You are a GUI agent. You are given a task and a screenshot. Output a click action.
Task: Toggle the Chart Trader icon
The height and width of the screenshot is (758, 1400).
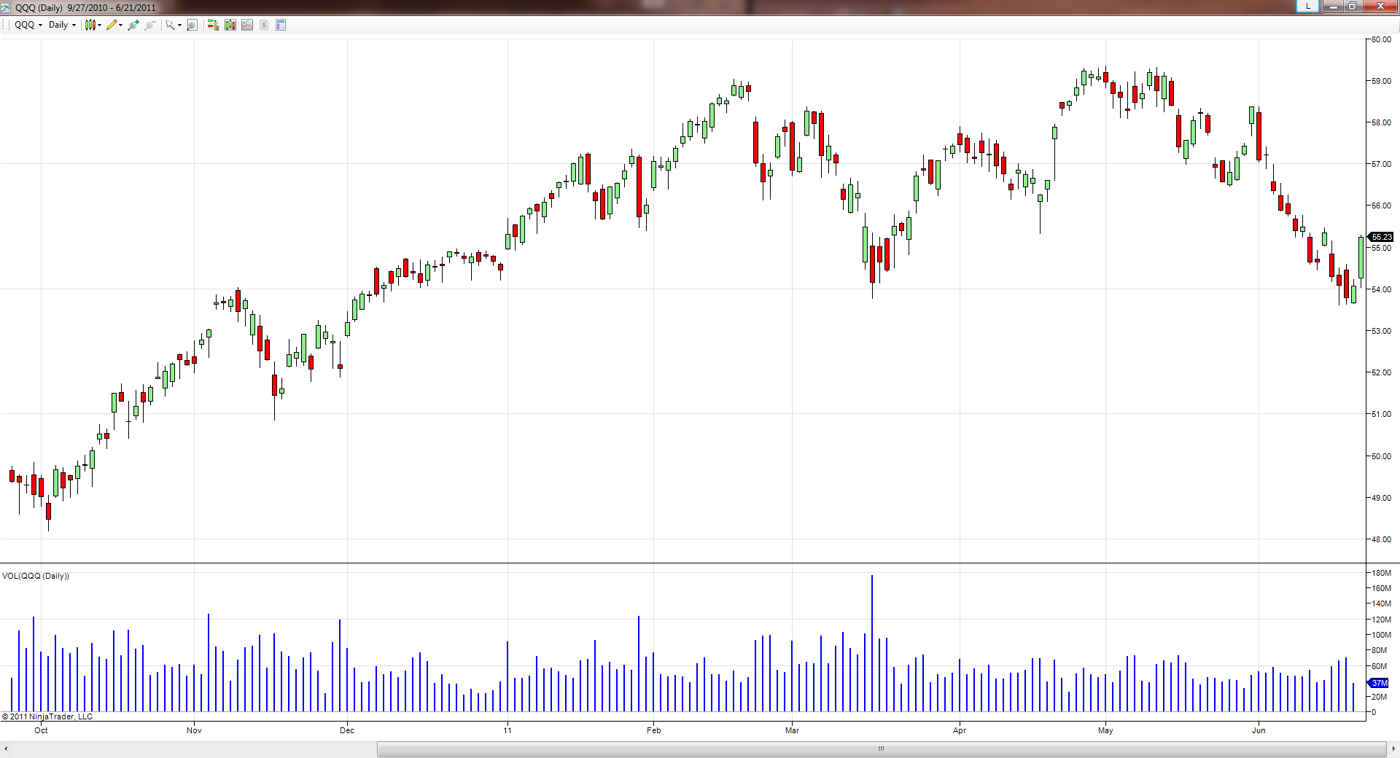[x=213, y=25]
